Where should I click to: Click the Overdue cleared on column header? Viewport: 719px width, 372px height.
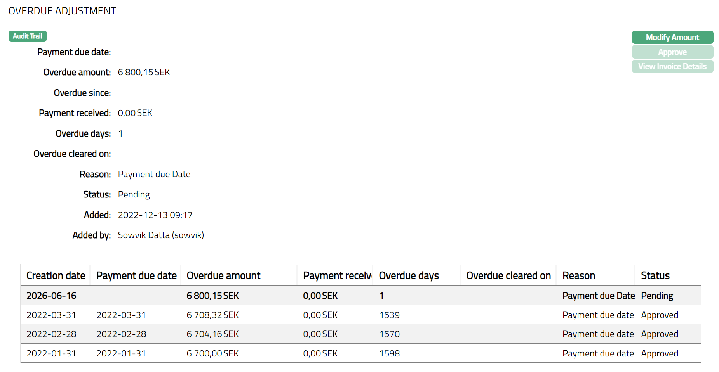[x=508, y=275]
